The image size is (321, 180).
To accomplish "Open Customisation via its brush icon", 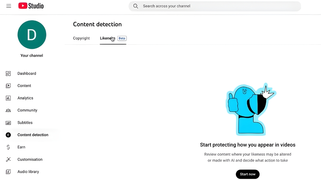I will click(8, 159).
